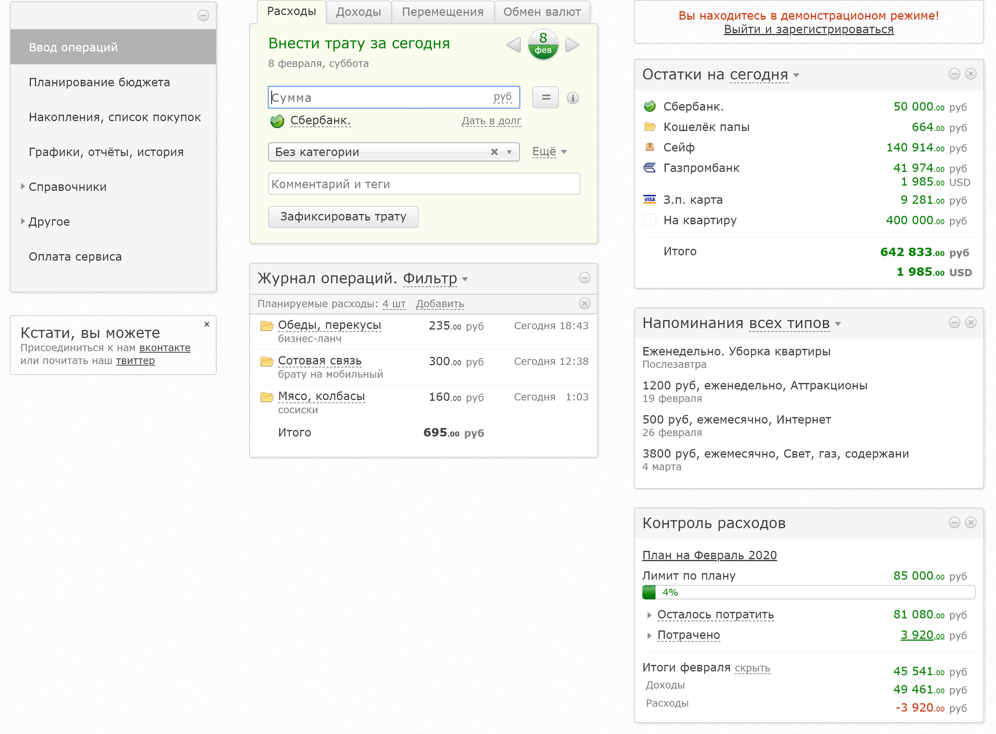Collapse the Журнал операций panel
996x734 pixels.
coord(585,278)
